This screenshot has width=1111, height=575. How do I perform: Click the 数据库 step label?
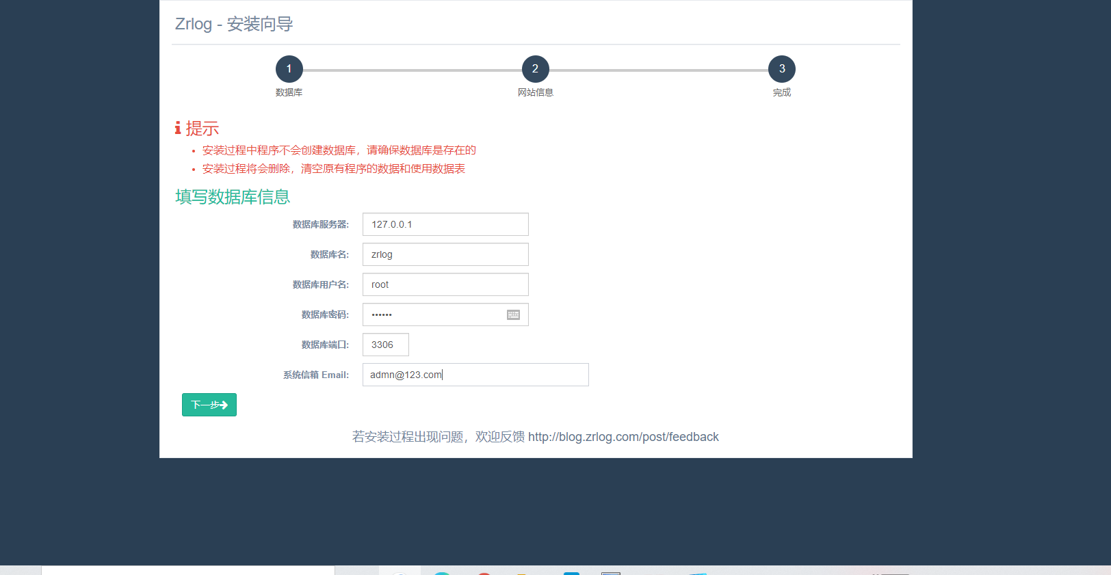click(x=289, y=92)
